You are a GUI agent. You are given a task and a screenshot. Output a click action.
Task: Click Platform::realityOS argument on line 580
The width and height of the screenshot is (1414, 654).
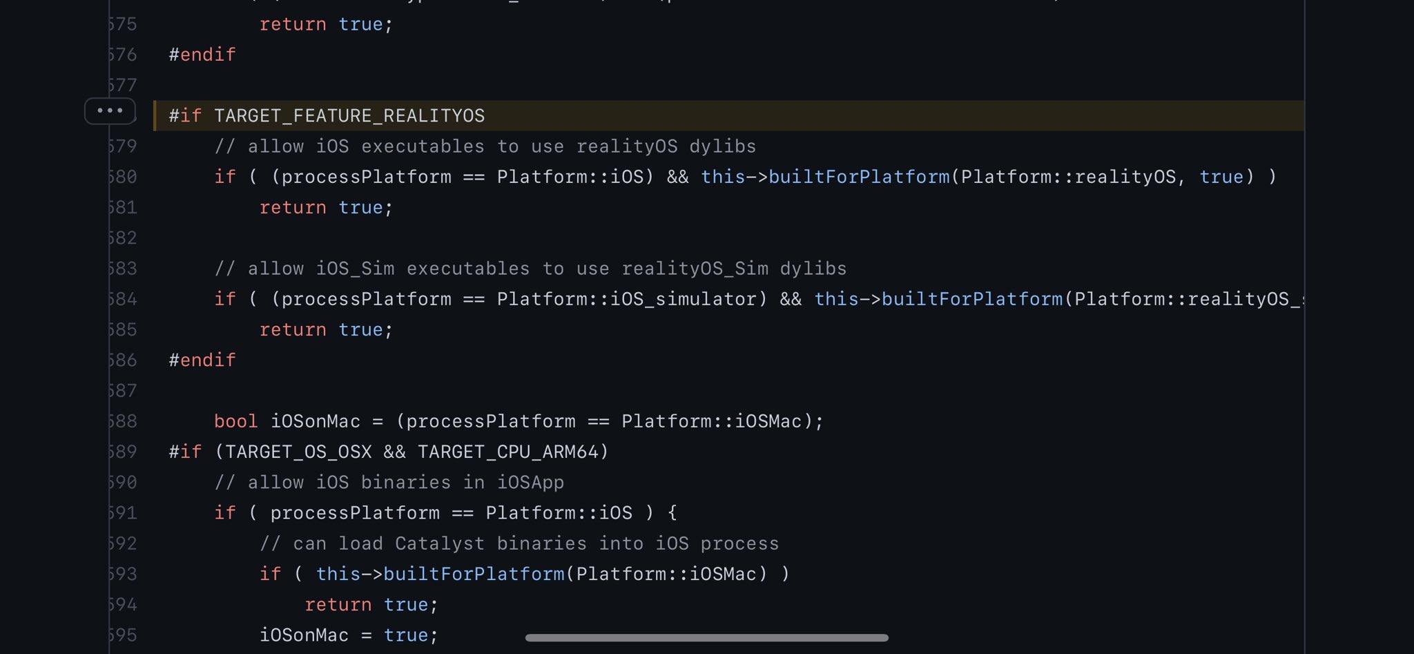coord(1069,177)
